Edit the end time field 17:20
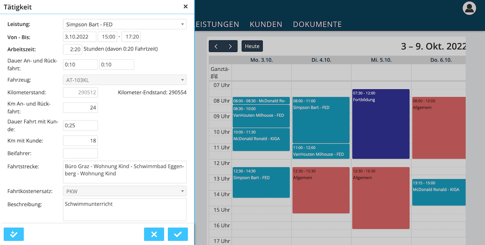 [x=131, y=37]
